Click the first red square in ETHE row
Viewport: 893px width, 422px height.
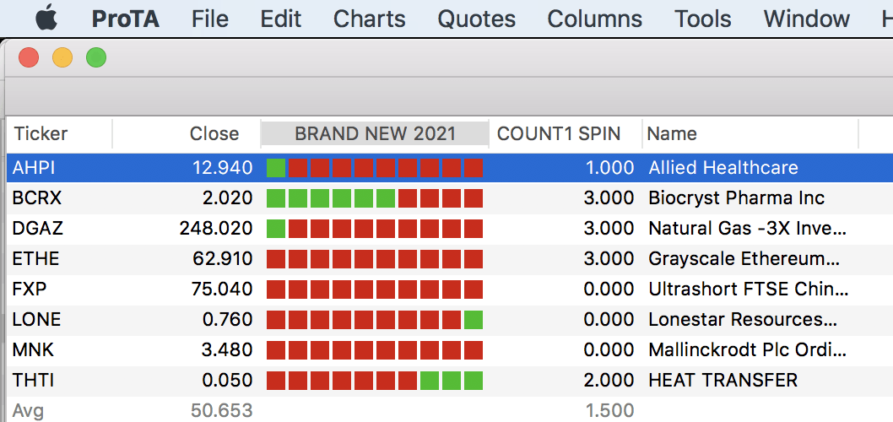276,259
